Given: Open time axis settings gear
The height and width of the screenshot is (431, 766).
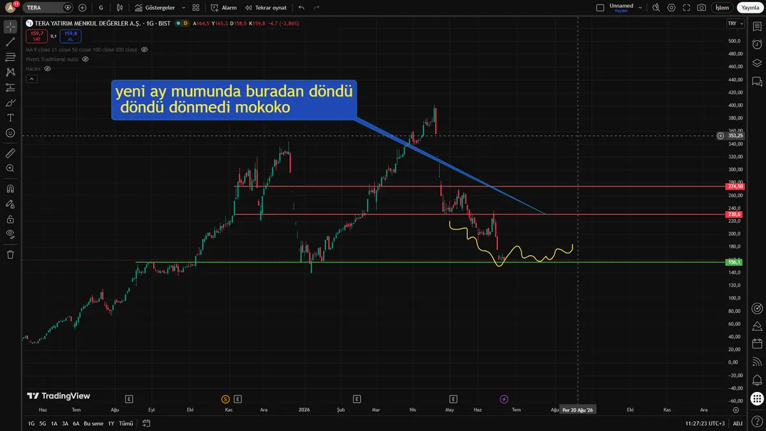Looking at the screenshot, I should click(736, 410).
